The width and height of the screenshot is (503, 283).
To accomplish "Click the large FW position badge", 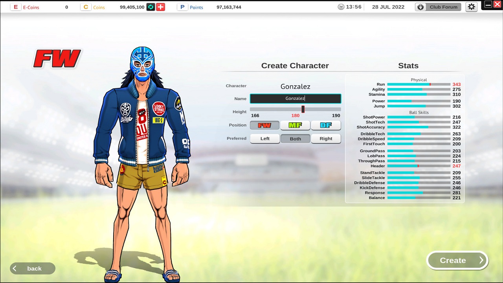I will pos(57,59).
